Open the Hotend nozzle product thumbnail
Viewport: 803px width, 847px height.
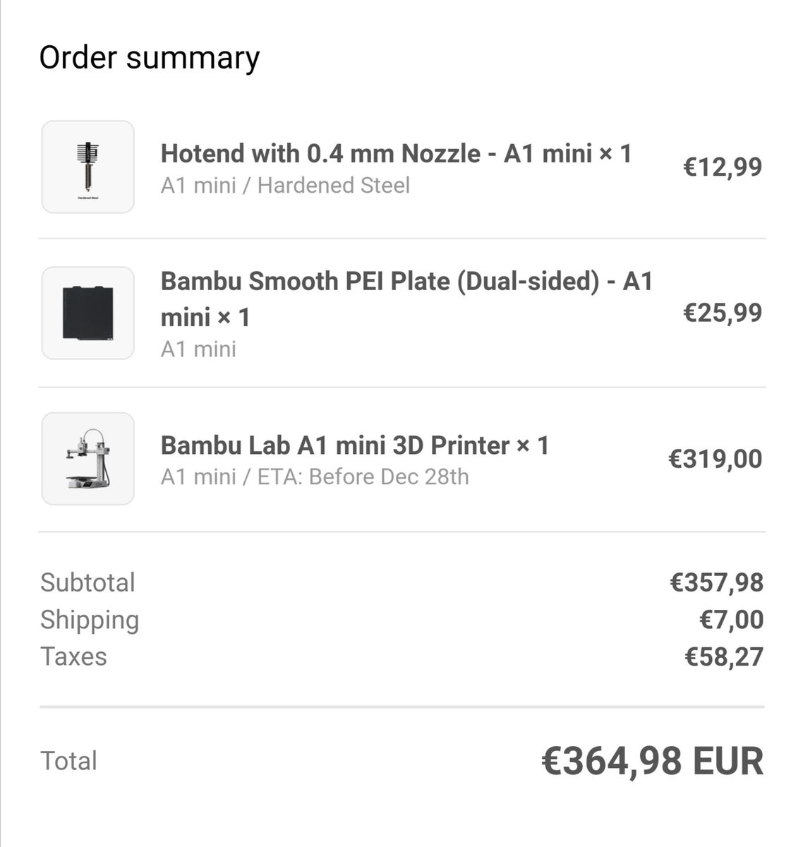(x=88, y=167)
